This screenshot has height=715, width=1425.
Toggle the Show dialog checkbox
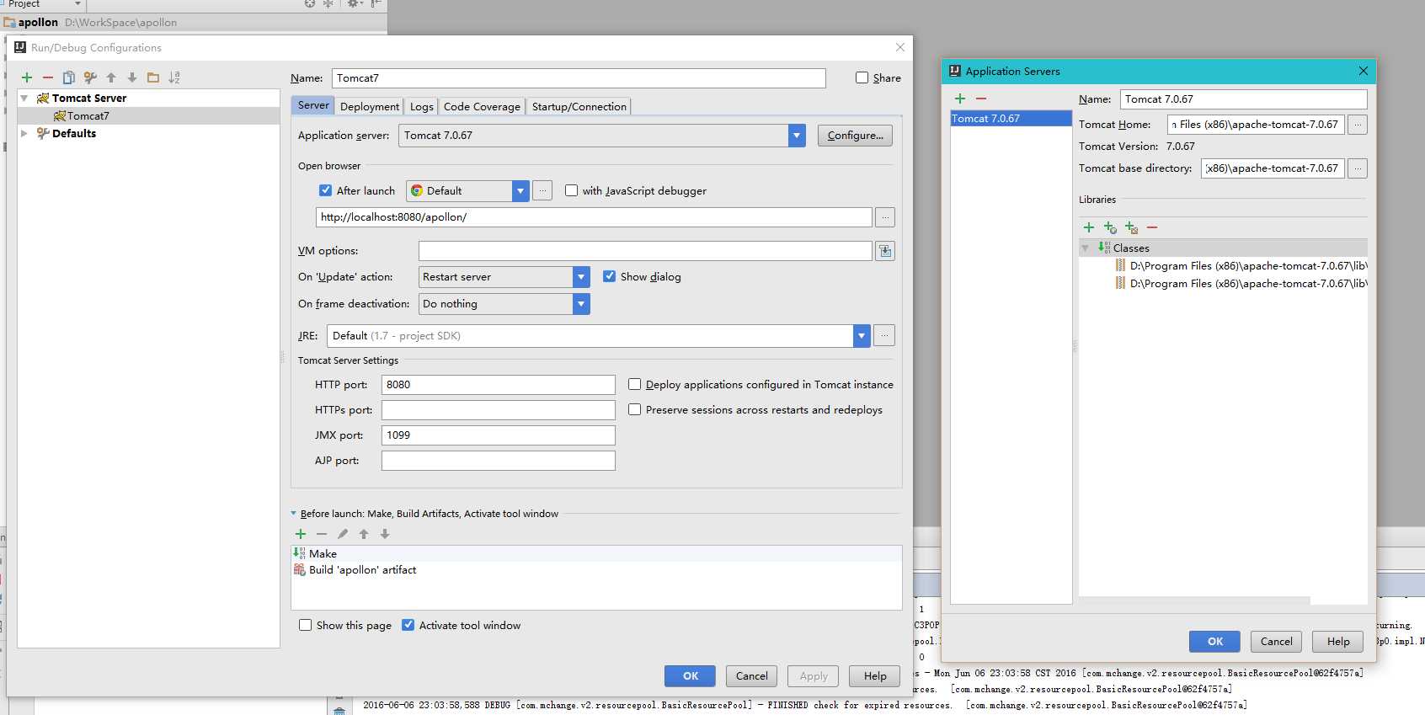pyautogui.click(x=610, y=276)
